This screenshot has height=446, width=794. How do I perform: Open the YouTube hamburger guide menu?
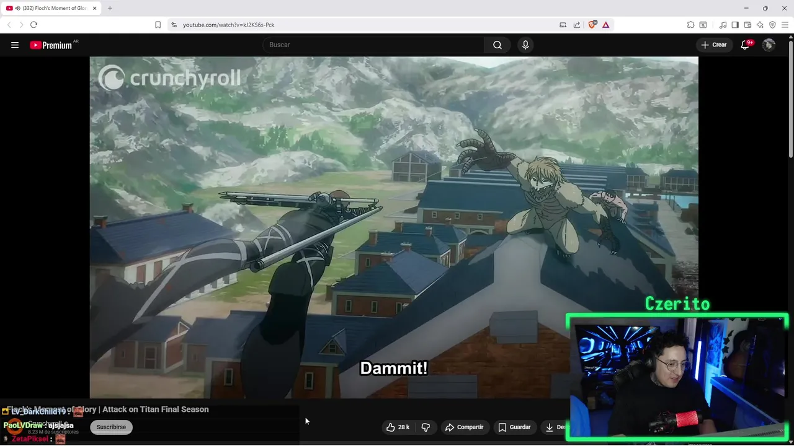pos(15,45)
